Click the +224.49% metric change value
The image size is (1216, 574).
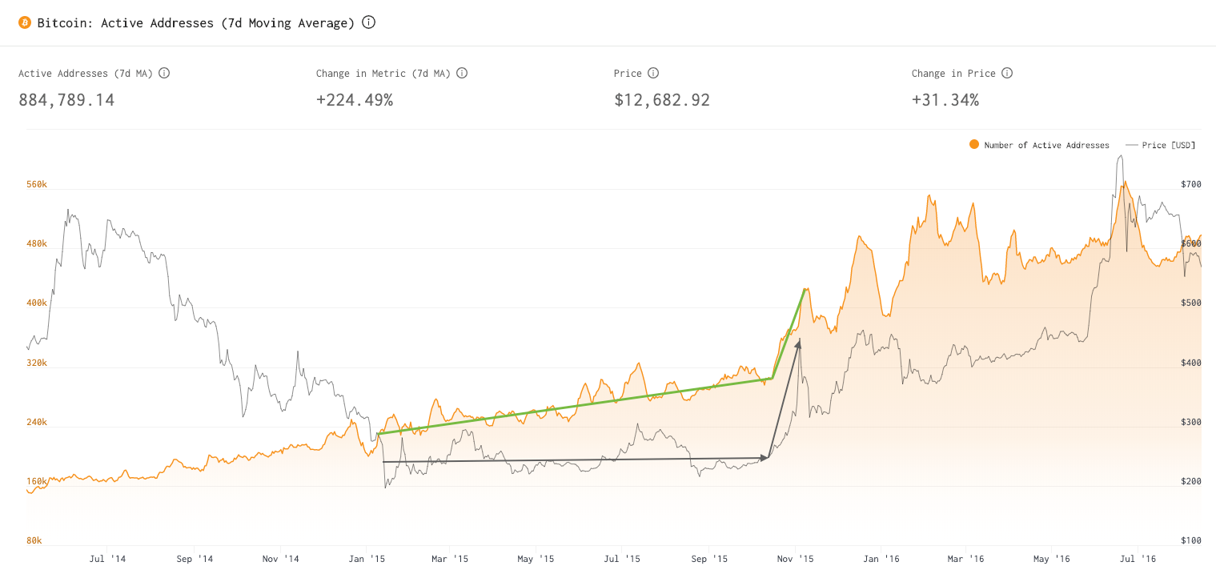[355, 100]
